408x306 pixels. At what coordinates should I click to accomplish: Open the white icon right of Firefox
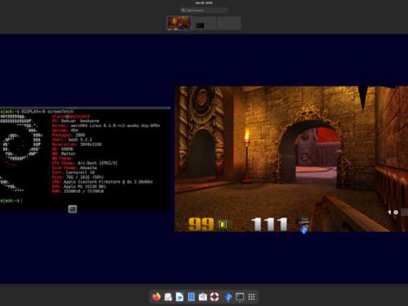tap(168, 296)
